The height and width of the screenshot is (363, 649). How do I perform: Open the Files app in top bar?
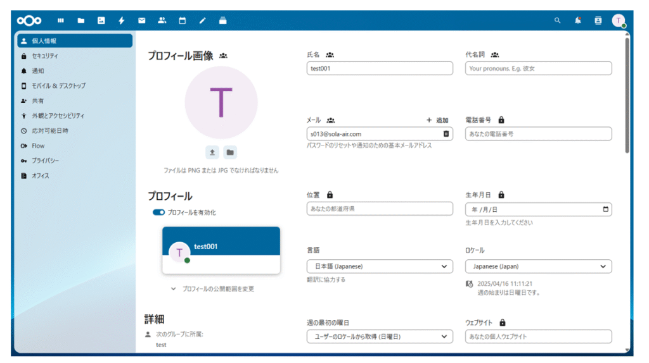[x=80, y=20]
